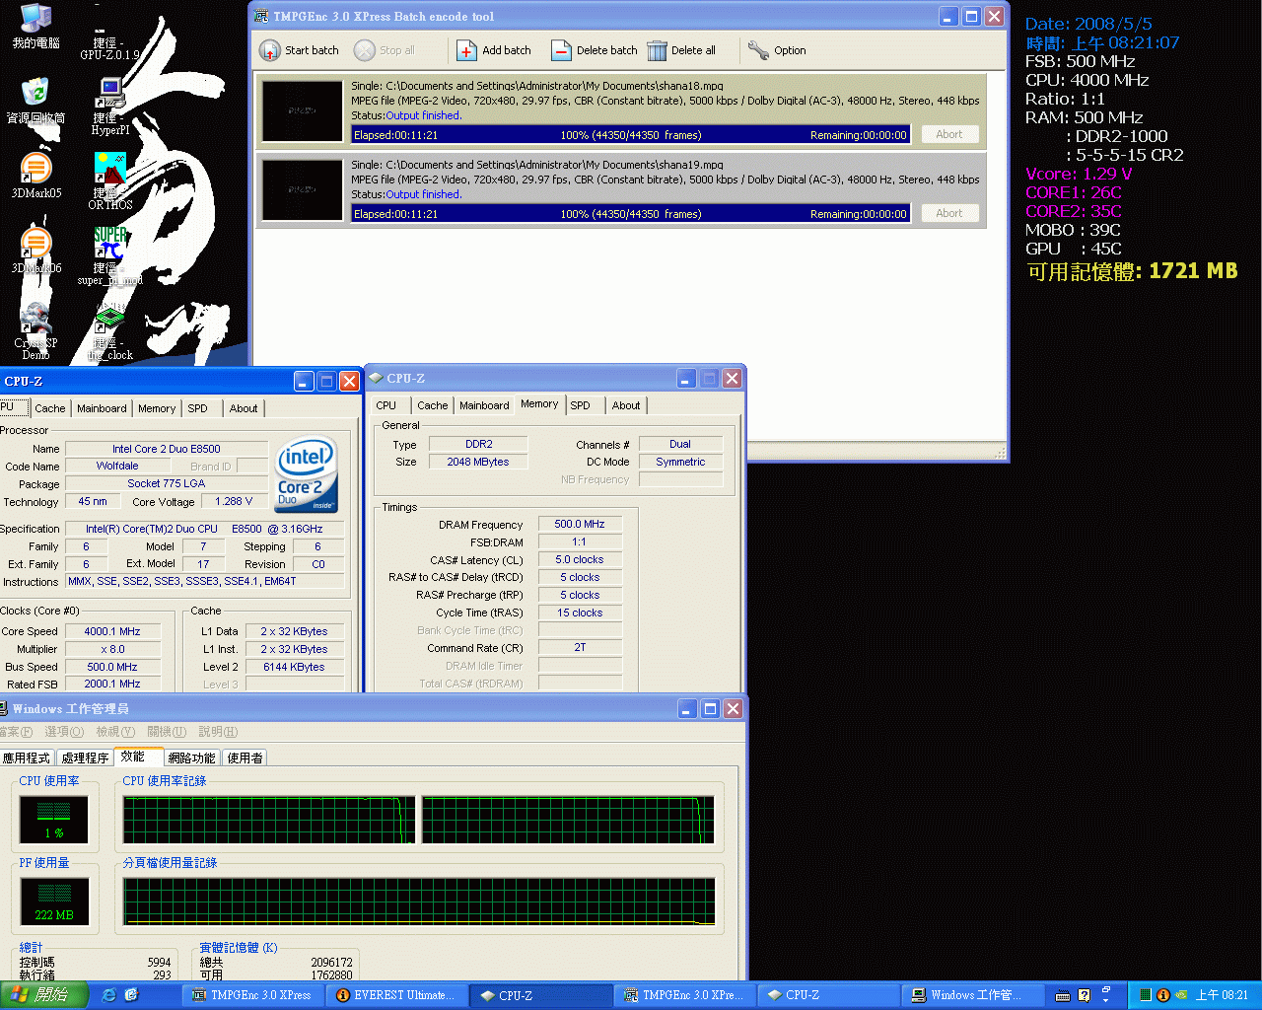Select the shana19.mpg preview thumbnail
This screenshot has height=1010, width=1262.
[x=303, y=190]
